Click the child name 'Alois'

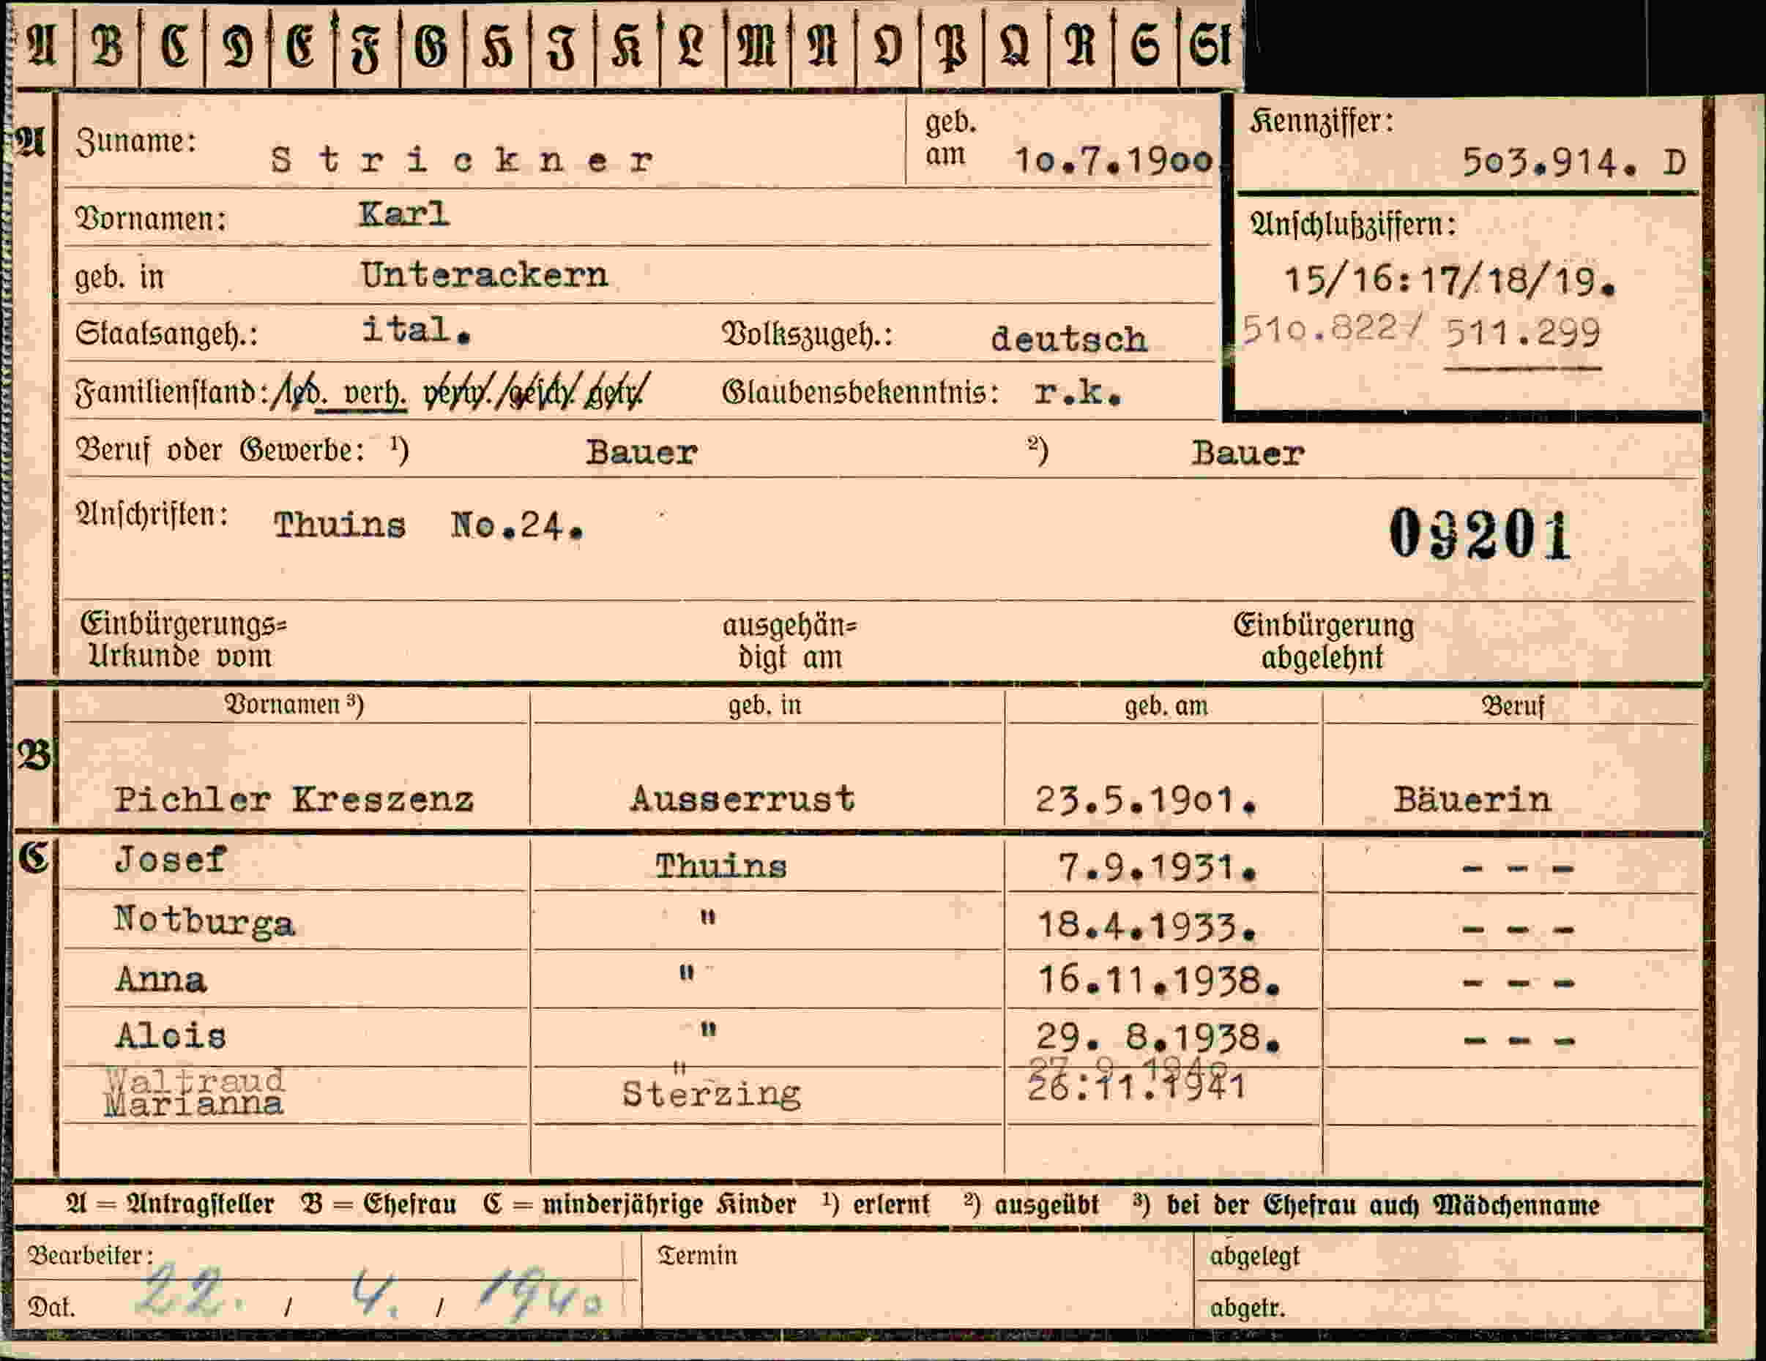tap(170, 1035)
